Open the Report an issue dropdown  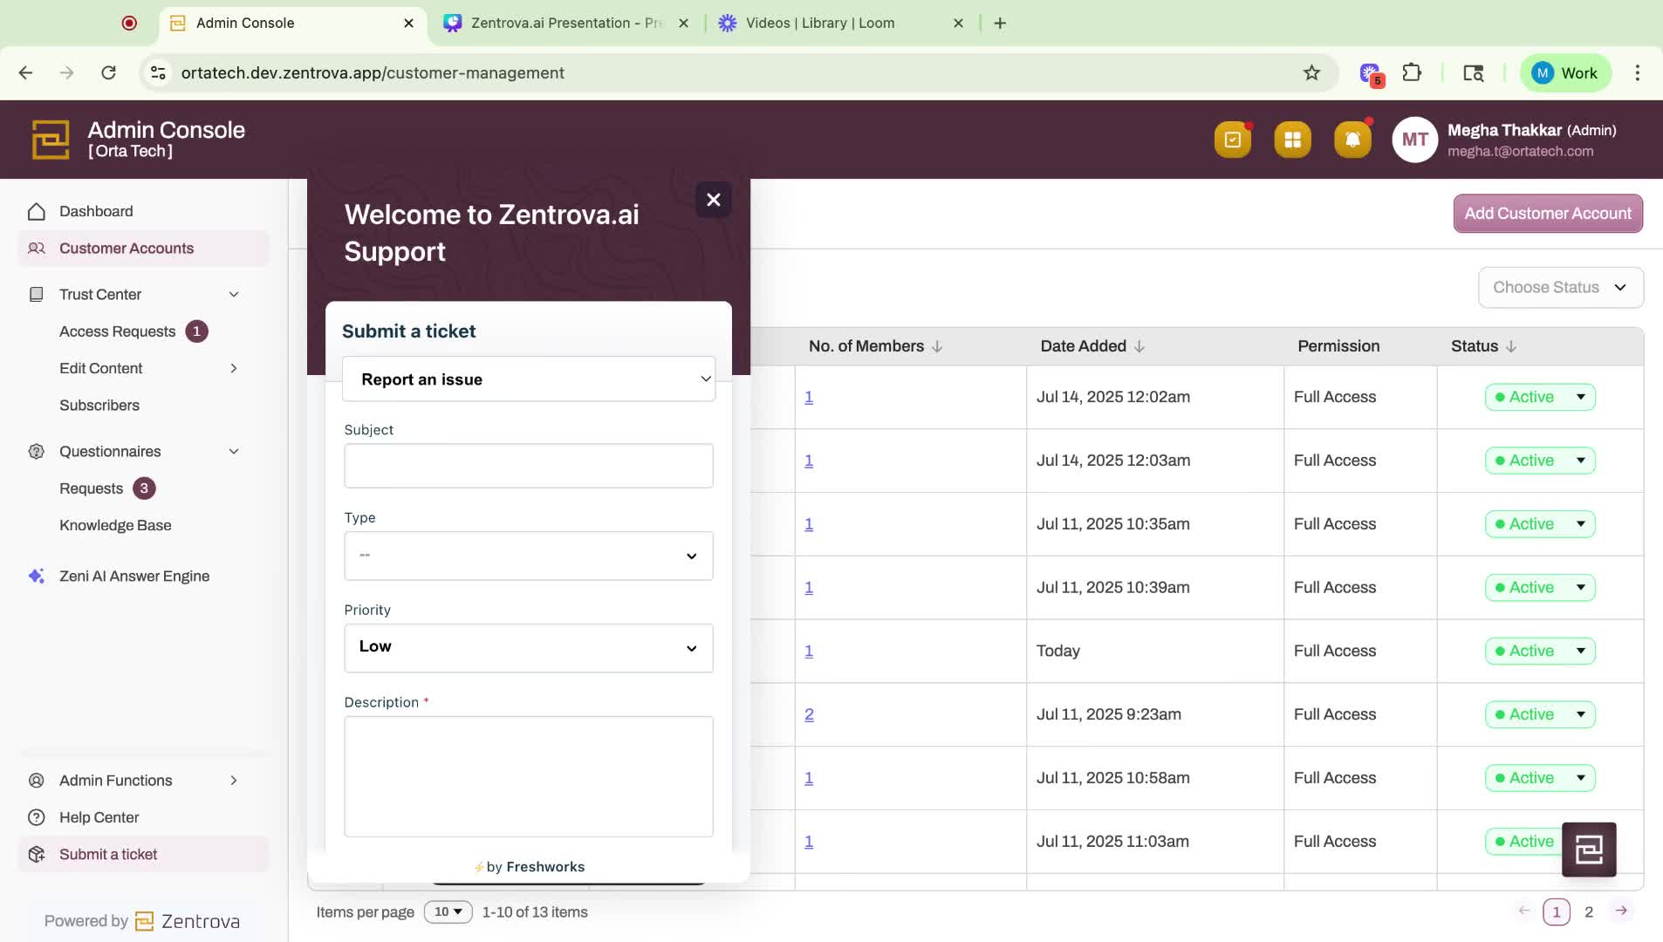coord(529,379)
